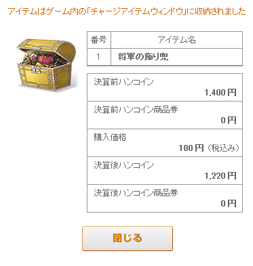The image size is (253, 266).
Task: Click the 購入価格 label
Action: click(x=110, y=137)
